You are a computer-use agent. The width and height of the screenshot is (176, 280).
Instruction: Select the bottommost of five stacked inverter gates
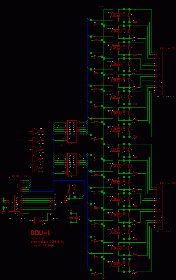point(37,168)
